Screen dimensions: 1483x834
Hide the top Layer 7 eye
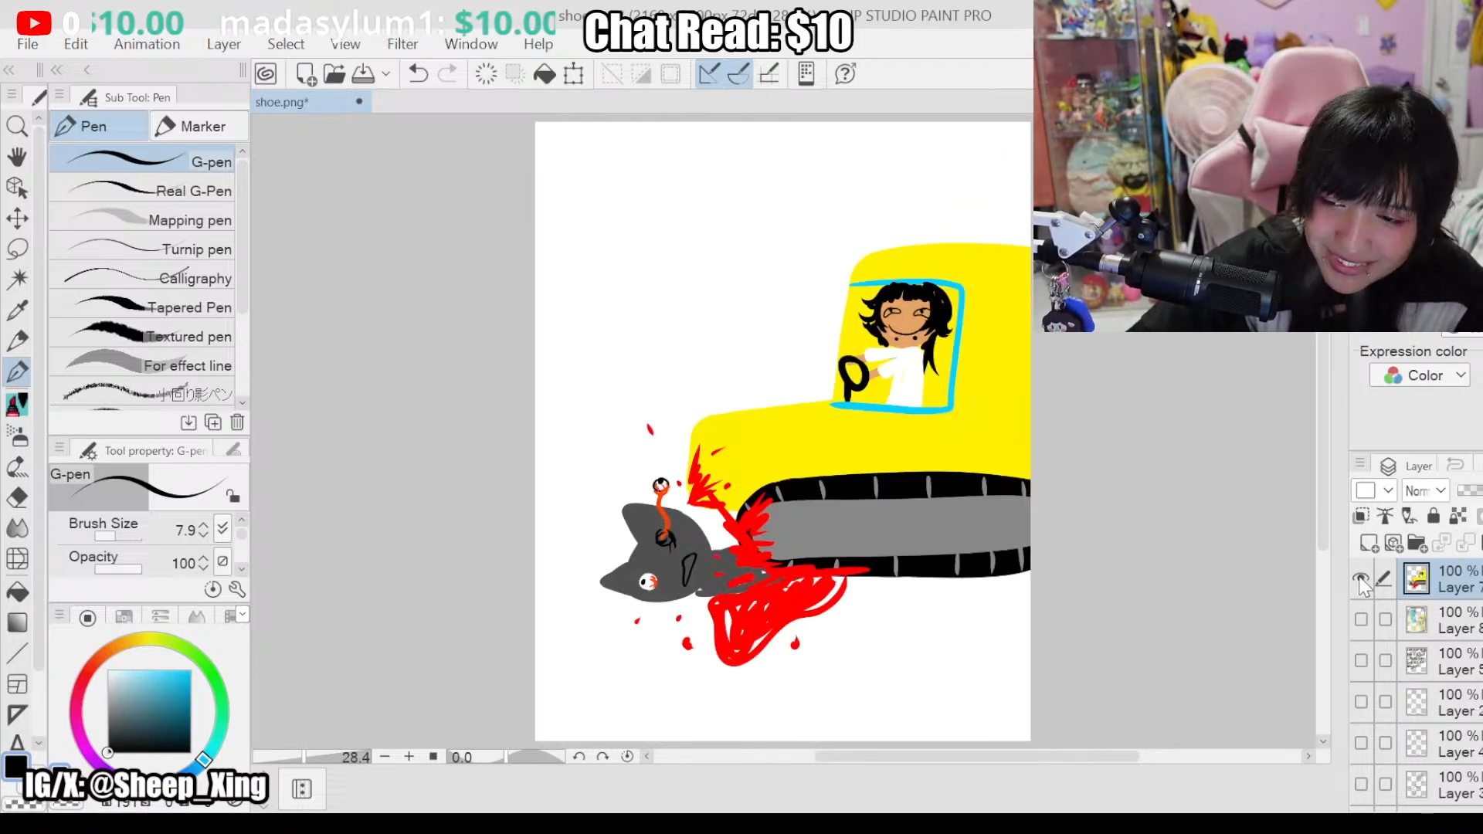click(1361, 578)
